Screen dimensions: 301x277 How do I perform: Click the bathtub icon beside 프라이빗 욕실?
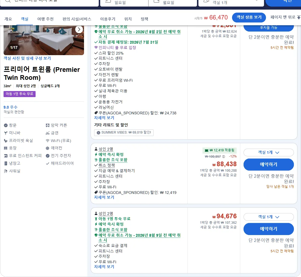6,141
